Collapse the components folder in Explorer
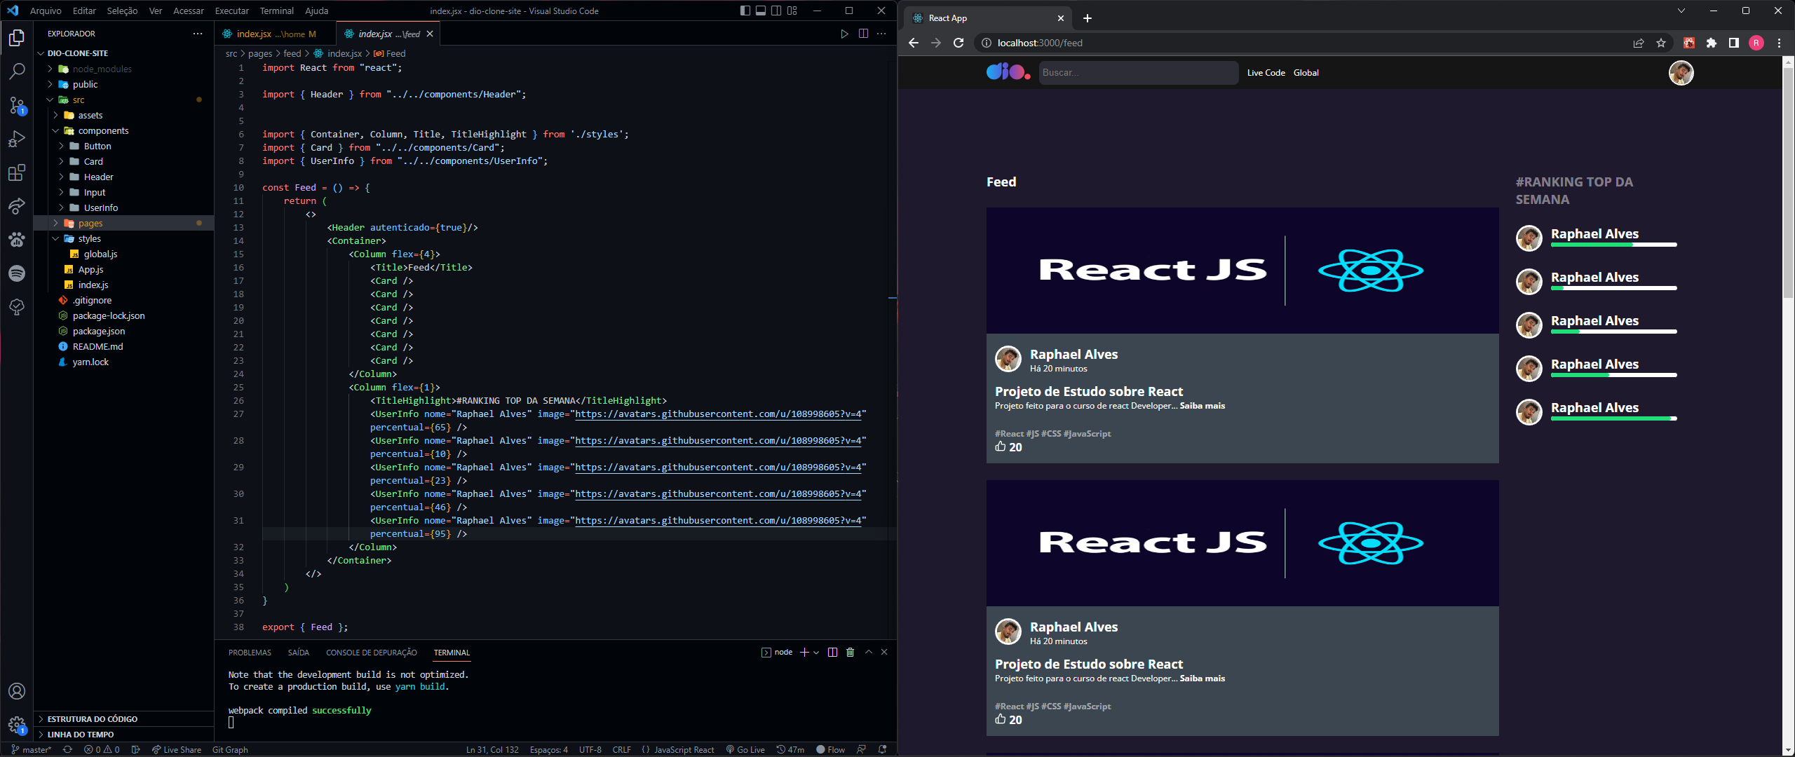Screen dimensions: 1795x757 click(x=104, y=130)
